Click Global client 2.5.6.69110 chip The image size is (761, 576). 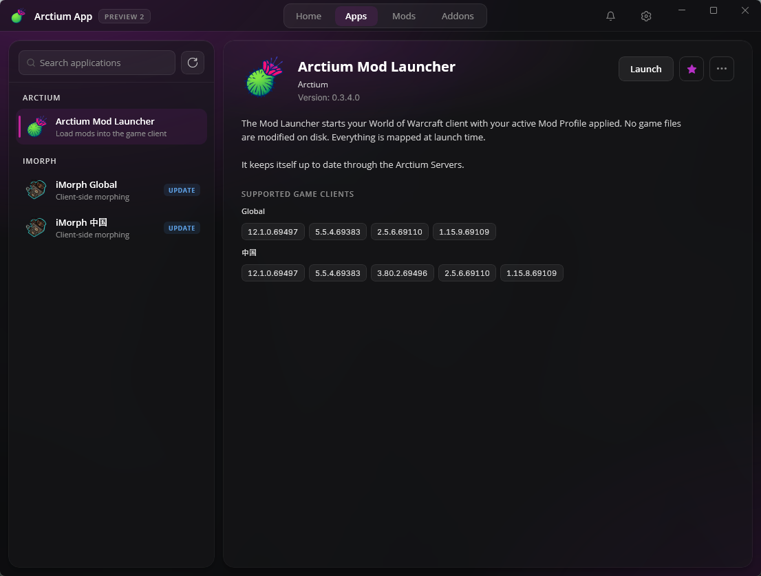[400, 231]
